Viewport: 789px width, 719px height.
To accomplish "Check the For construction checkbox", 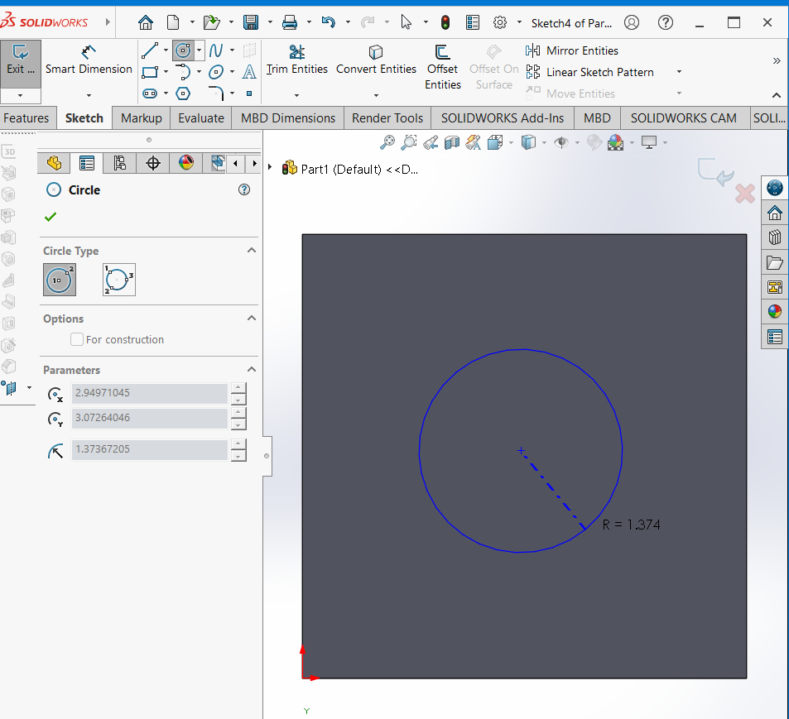I will point(77,339).
